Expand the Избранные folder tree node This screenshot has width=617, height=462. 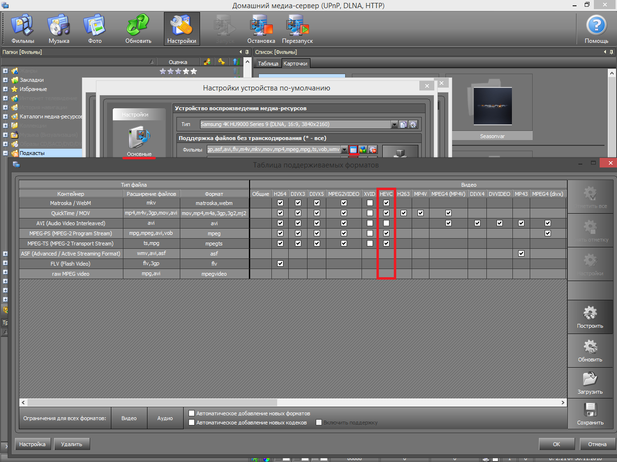5,89
